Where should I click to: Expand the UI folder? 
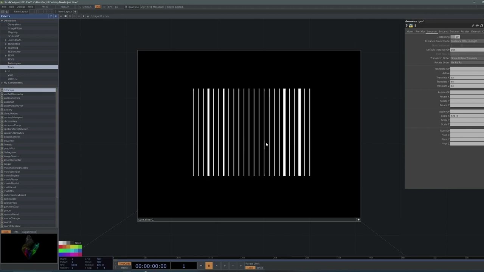6,71
